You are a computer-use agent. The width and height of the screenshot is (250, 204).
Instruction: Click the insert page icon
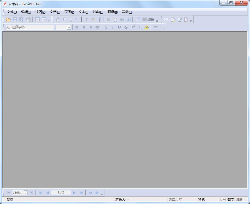click(173, 20)
